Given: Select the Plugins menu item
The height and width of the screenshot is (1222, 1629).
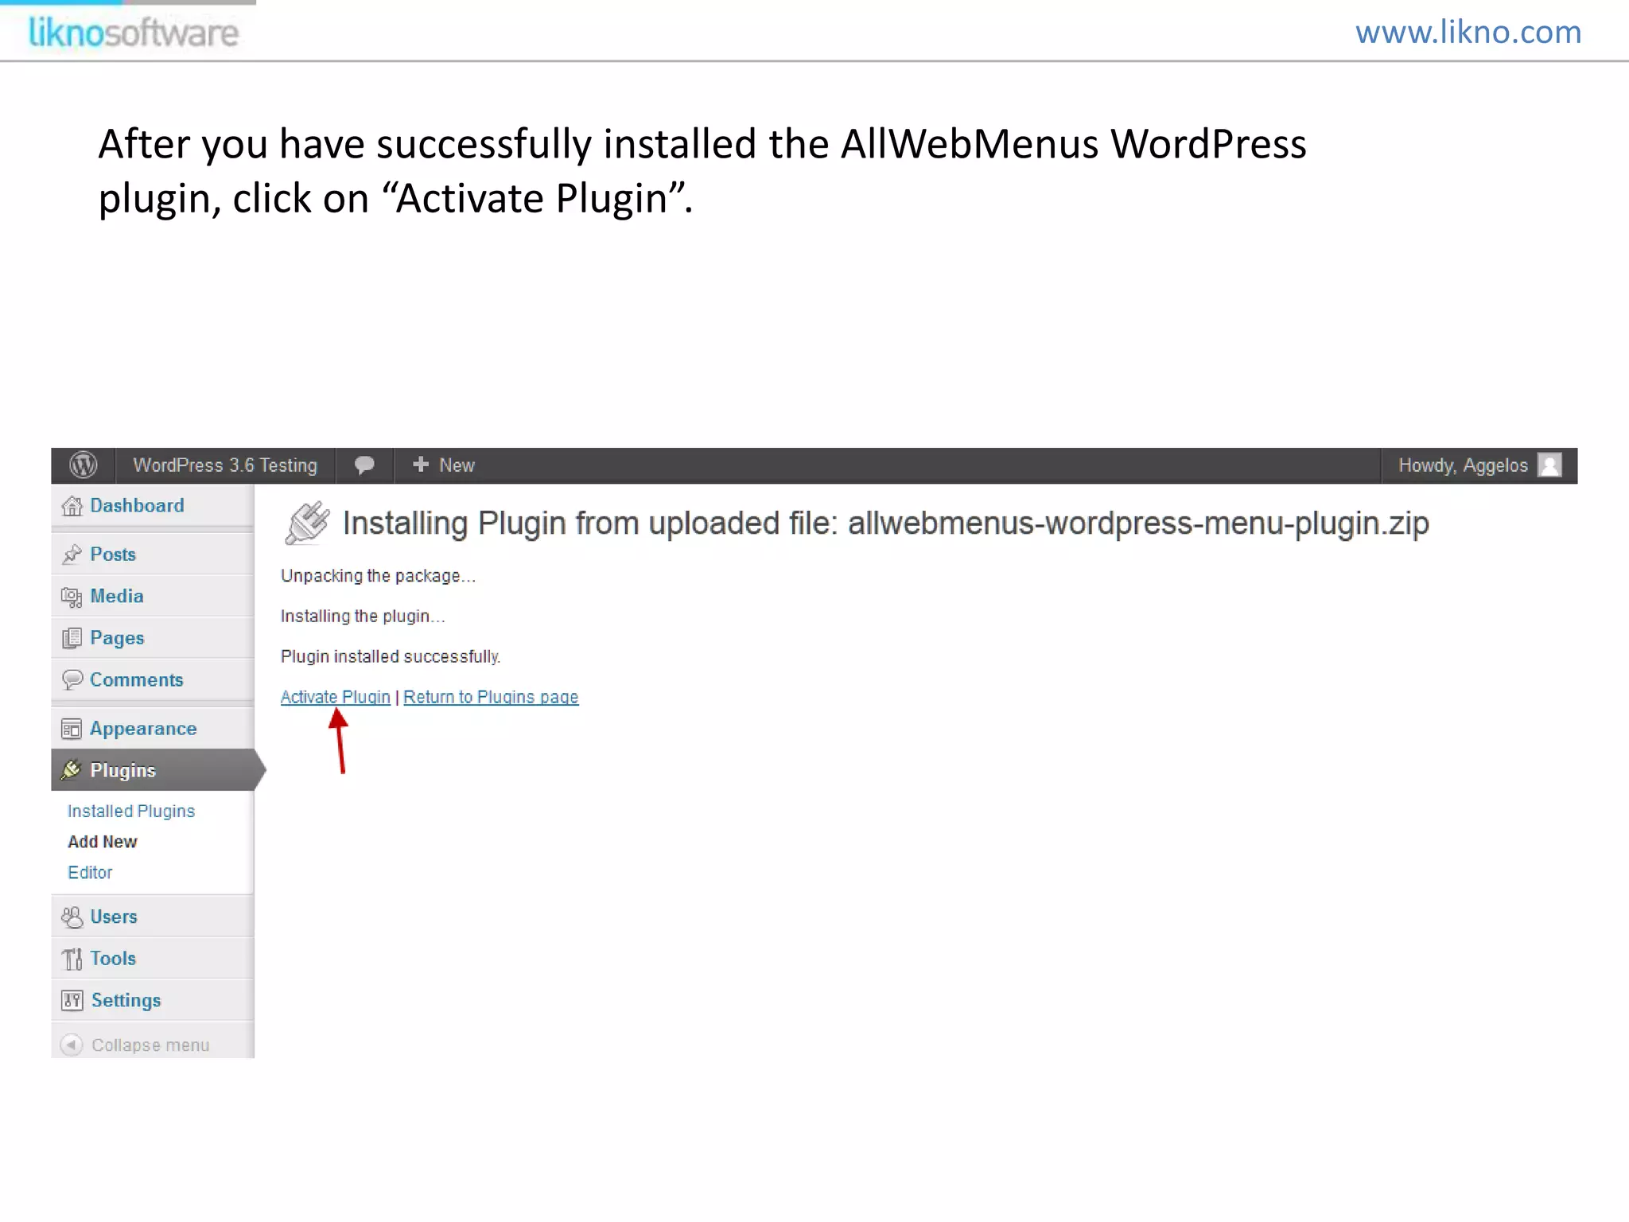Looking at the screenshot, I should [123, 770].
